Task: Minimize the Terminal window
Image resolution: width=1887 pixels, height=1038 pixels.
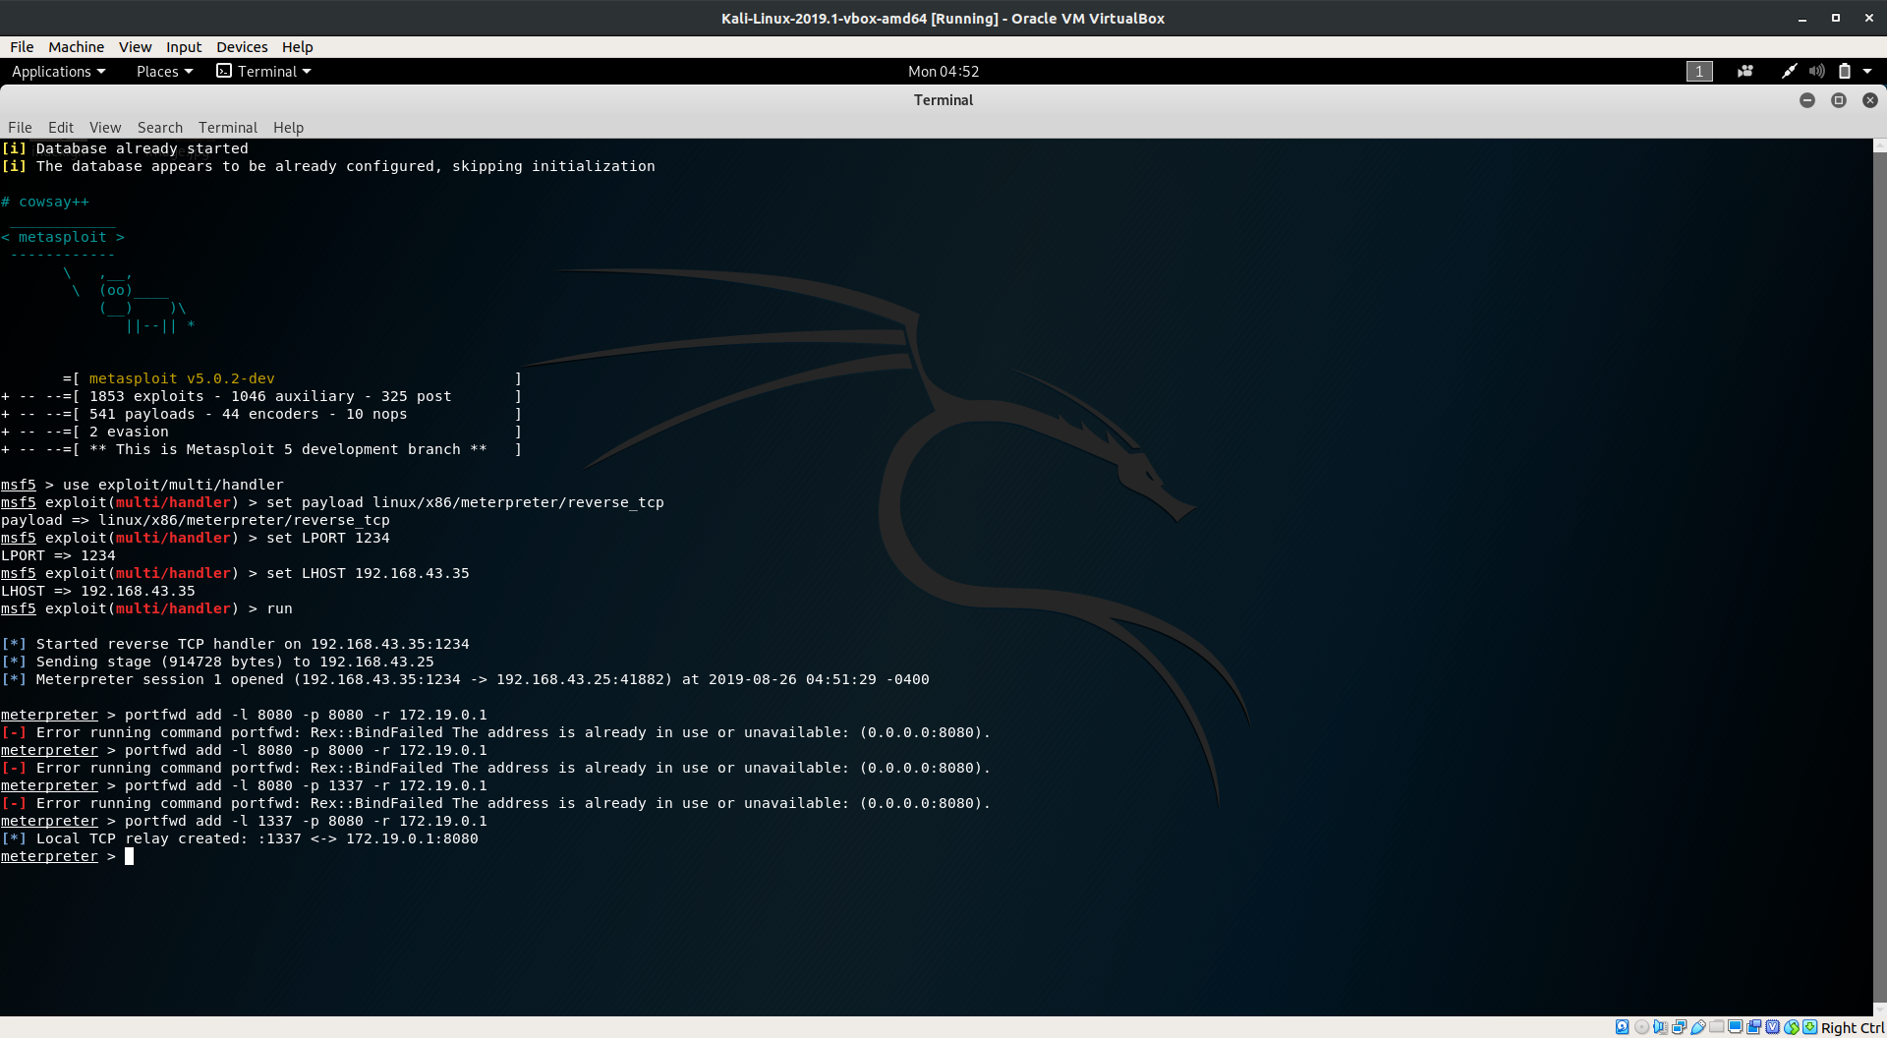Action: (1807, 100)
